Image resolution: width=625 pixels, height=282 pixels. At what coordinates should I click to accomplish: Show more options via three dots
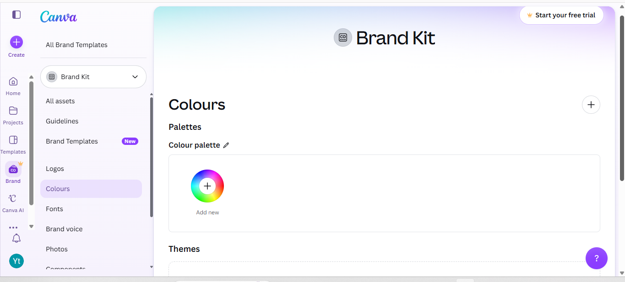tap(13, 227)
